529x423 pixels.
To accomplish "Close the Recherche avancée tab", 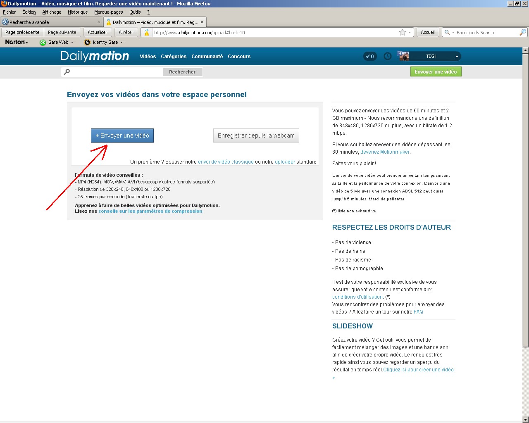I will coord(99,22).
